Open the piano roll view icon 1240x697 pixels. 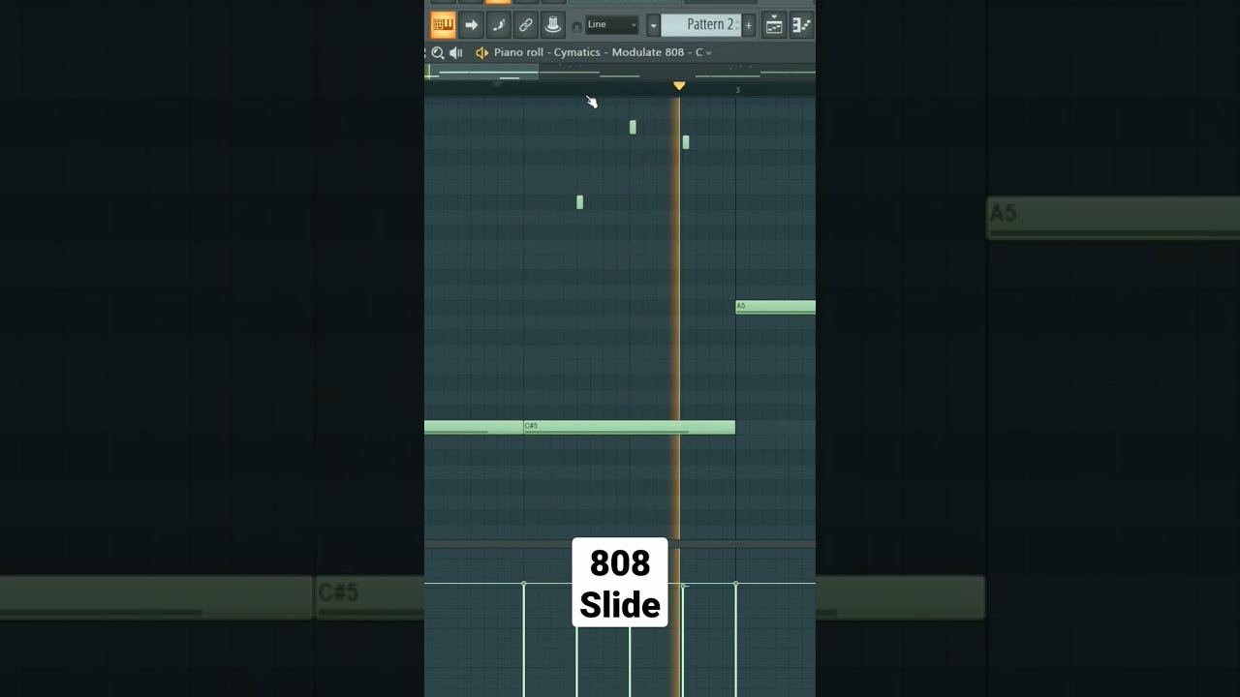click(801, 25)
